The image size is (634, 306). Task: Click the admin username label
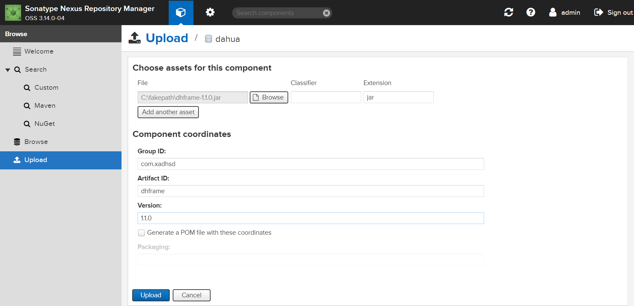(571, 13)
